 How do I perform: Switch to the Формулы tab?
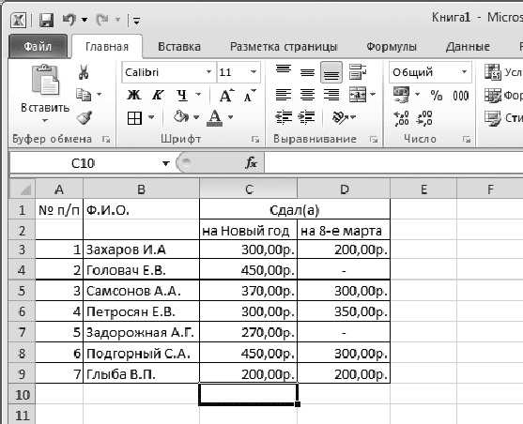tap(392, 47)
